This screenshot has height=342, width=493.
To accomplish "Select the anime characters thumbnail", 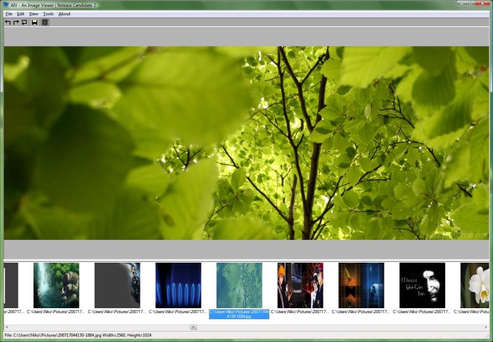I will click(300, 285).
